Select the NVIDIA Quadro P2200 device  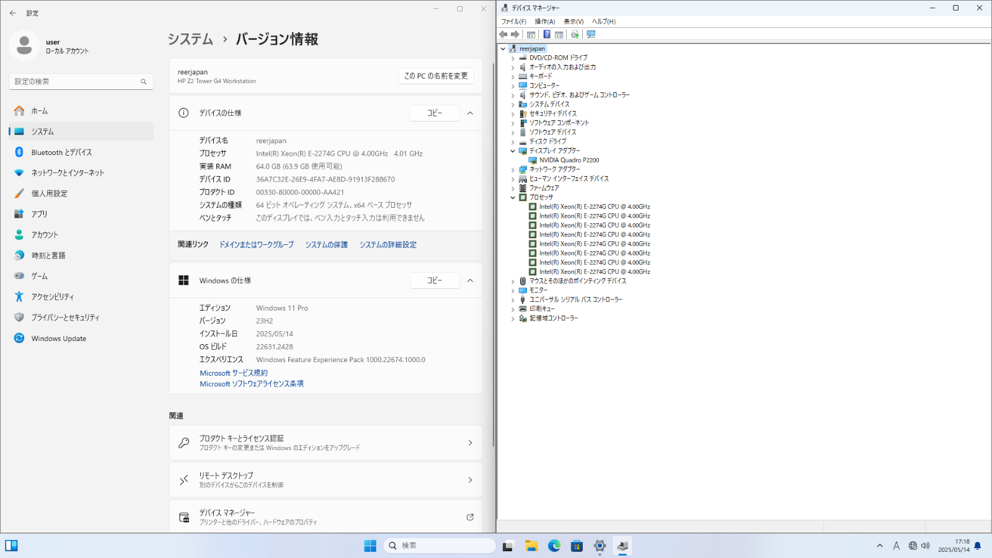coord(569,160)
